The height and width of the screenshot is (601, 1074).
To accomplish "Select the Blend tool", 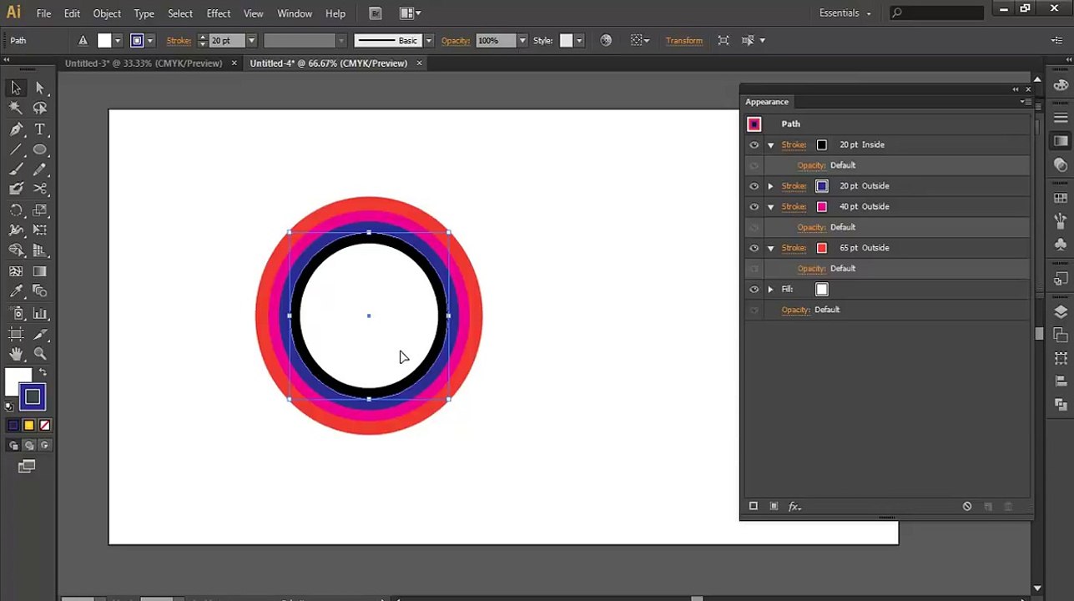I will tap(40, 291).
